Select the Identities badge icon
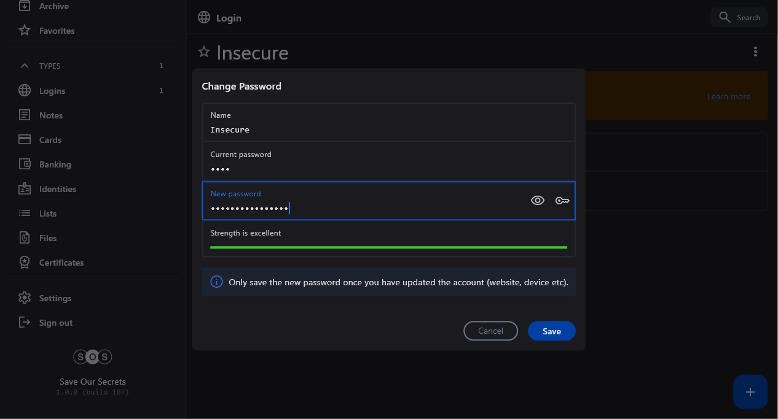The image size is (778, 419). point(25,189)
